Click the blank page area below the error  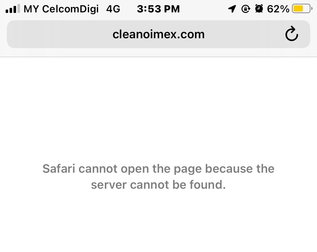tap(158, 222)
